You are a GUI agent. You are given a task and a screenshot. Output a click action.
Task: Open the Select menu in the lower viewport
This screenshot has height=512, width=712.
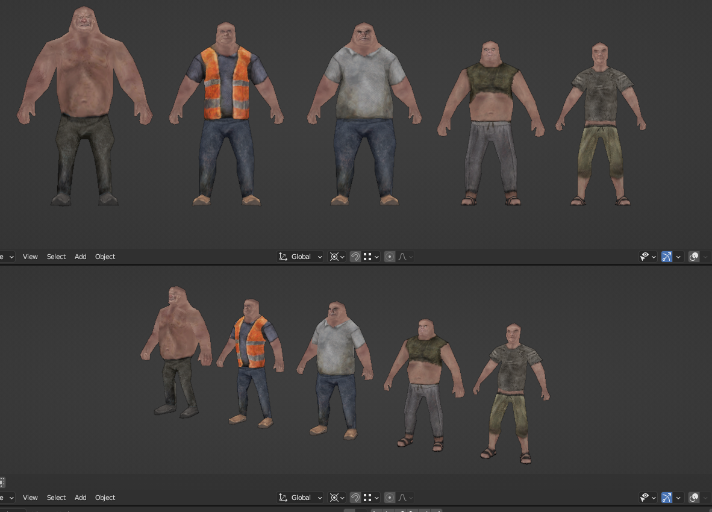tap(56, 498)
